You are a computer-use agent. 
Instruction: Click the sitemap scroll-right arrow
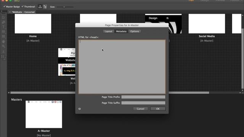coord(240,93)
